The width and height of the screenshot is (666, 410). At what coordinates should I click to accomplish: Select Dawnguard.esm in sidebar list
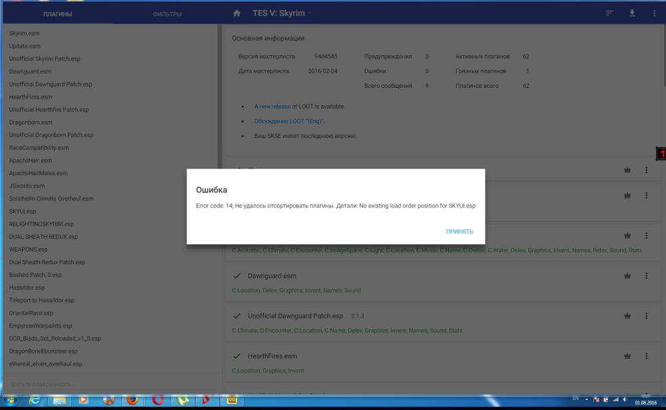(x=30, y=71)
